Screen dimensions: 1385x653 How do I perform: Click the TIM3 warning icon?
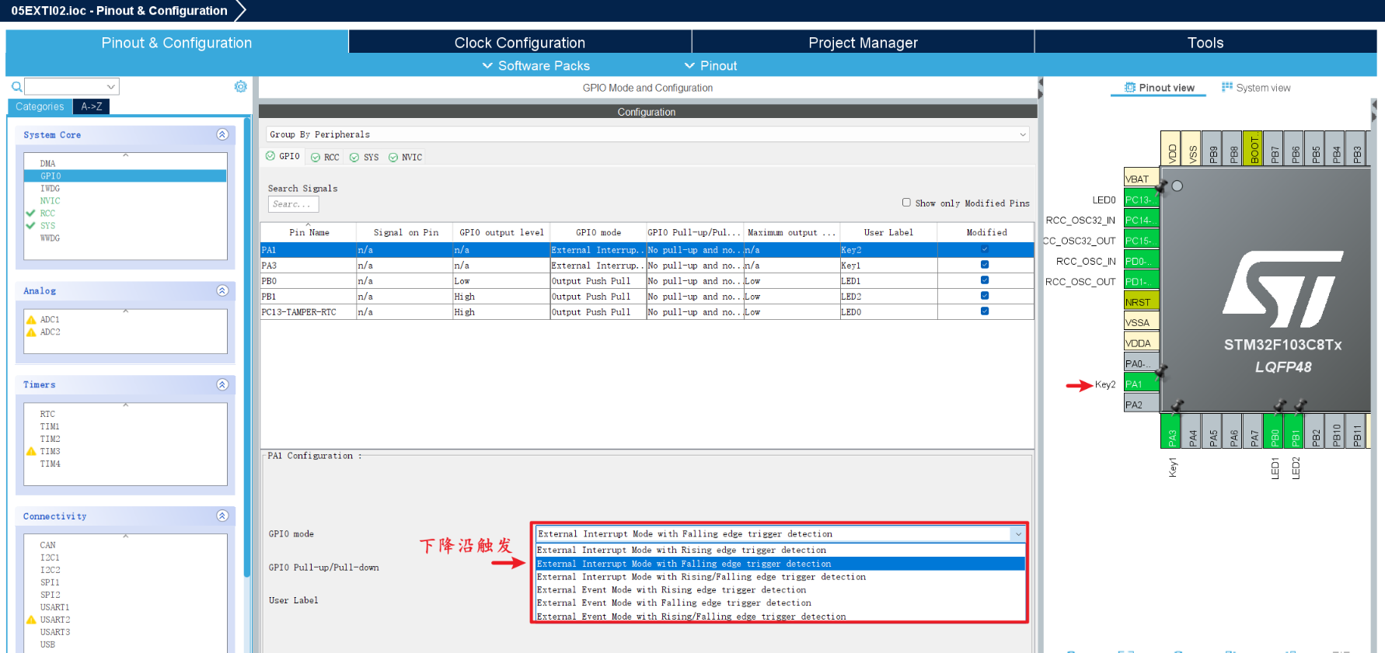pos(31,451)
